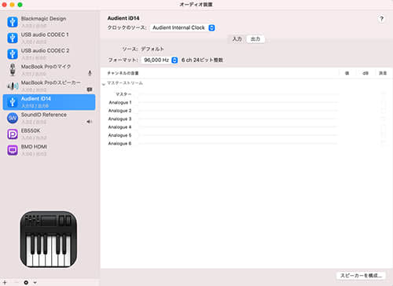
Task: Click the 値 column header
Action: tap(347, 73)
